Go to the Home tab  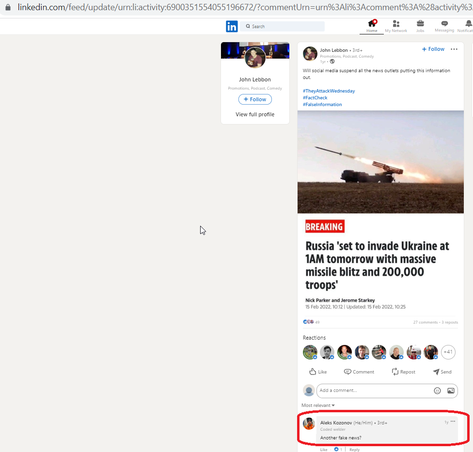tap(372, 27)
